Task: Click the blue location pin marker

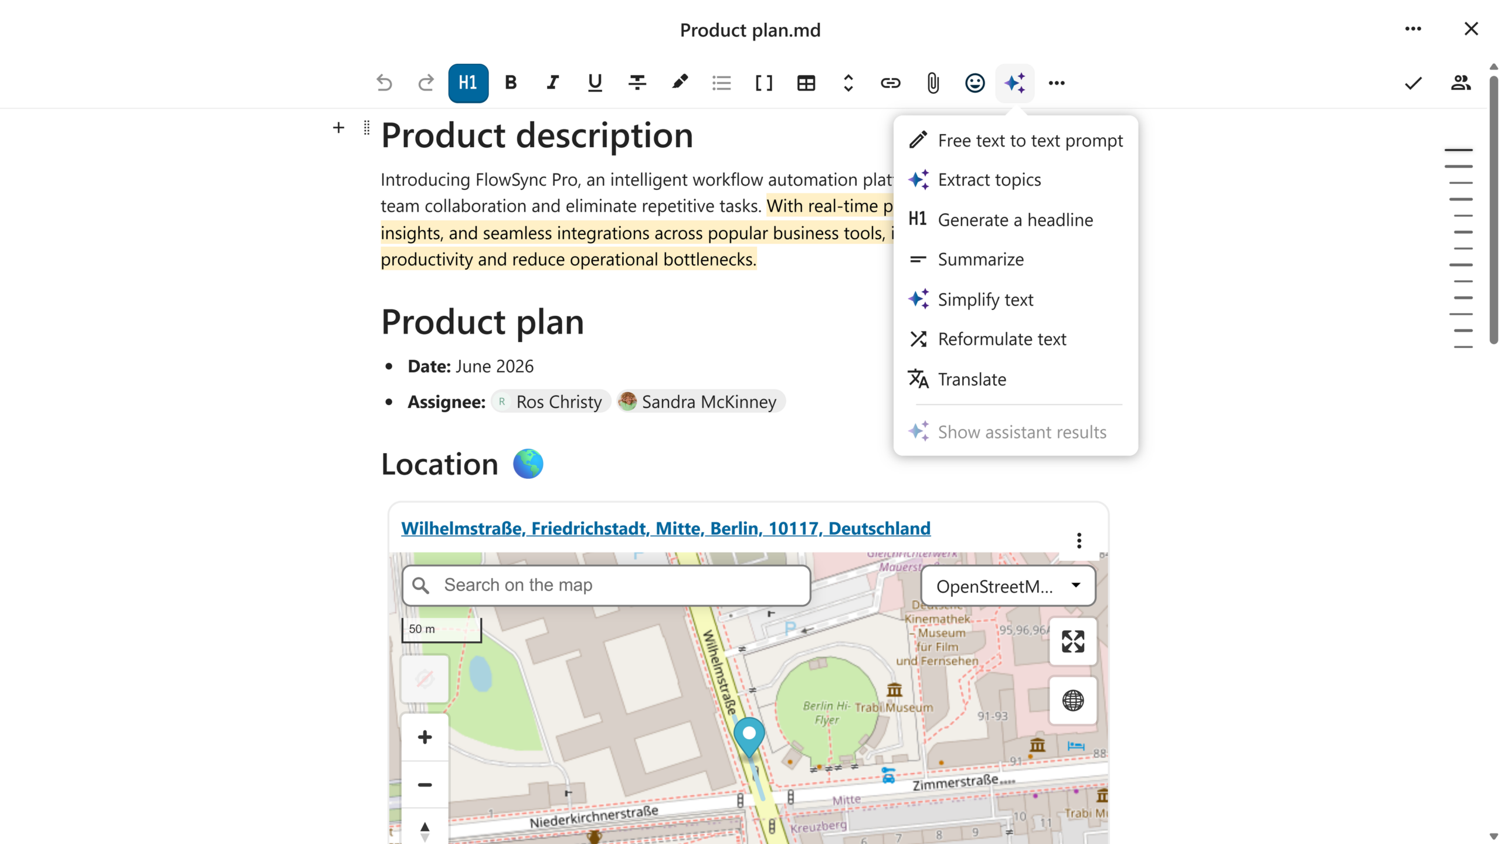Action: tap(749, 737)
